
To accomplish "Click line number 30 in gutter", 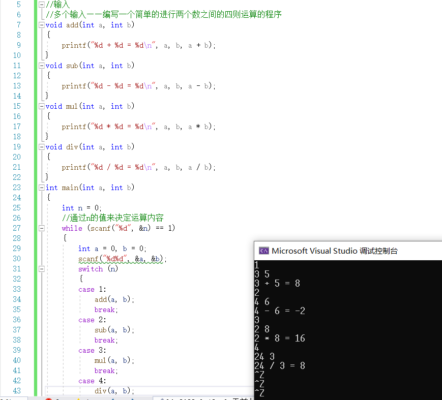I will point(17,259).
